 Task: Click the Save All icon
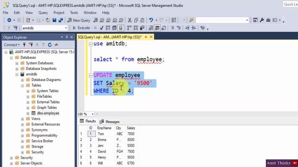(x=61, y=20)
